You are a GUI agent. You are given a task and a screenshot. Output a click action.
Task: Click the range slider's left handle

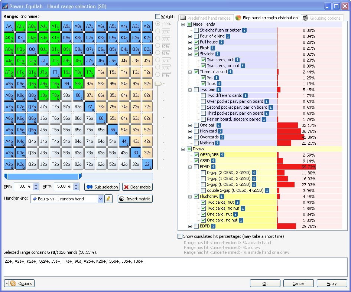click(6, 176)
